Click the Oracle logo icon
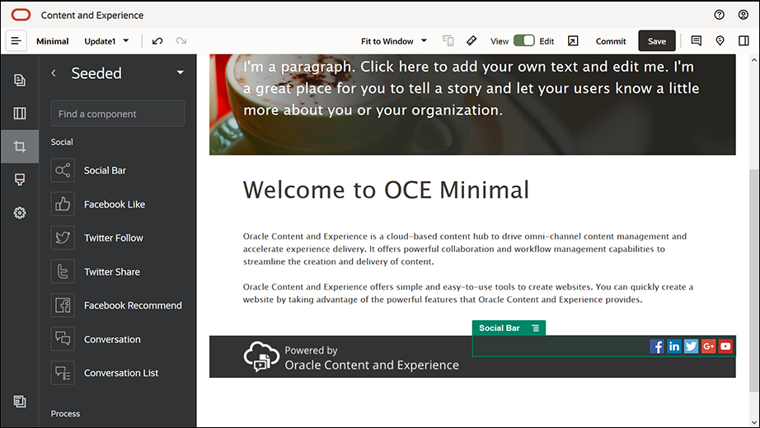The image size is (760, 428). [x=21, y=15]
